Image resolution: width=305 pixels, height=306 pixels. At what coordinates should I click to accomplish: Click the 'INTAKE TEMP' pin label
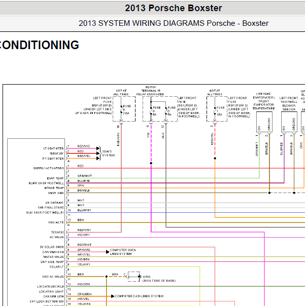click(x=54, y=188)
